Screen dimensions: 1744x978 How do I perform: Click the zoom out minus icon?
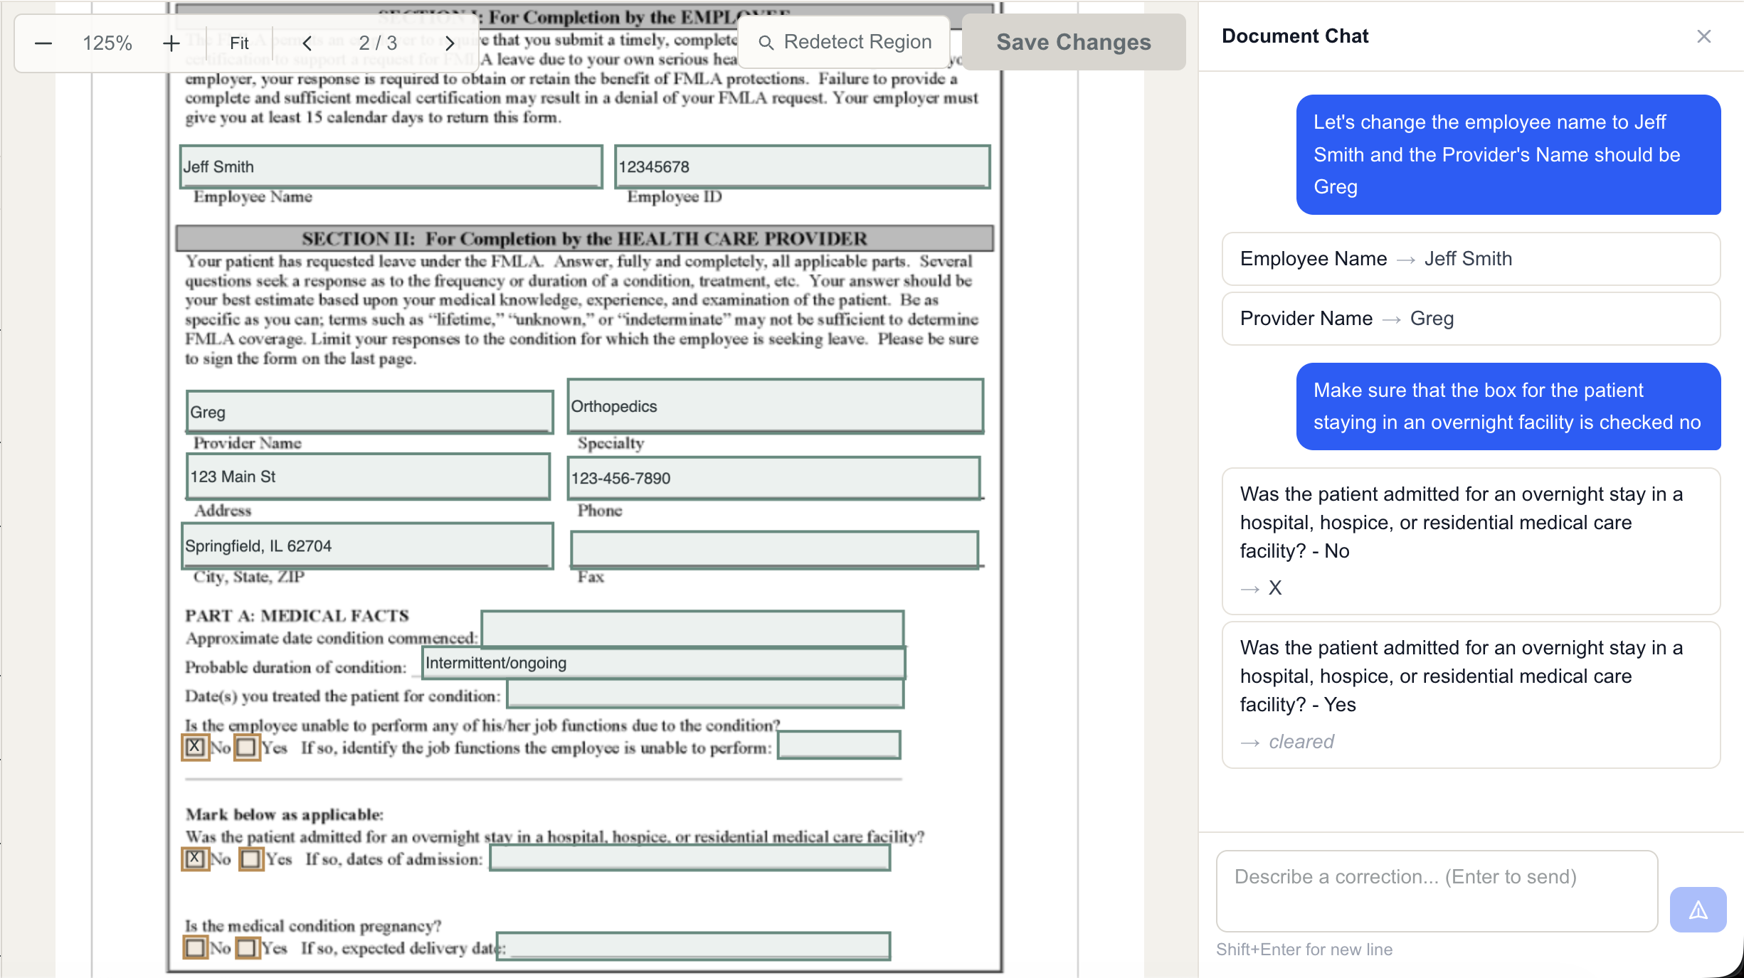coord(43,43)
